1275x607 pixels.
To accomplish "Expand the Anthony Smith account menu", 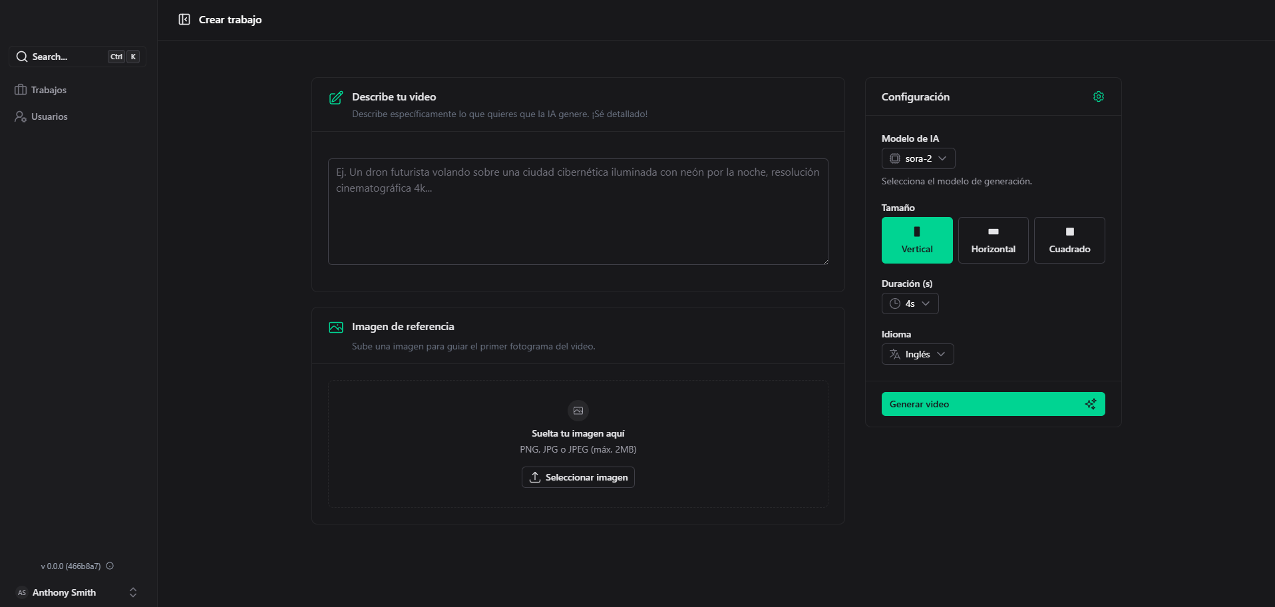I will [x=78, y=592].
